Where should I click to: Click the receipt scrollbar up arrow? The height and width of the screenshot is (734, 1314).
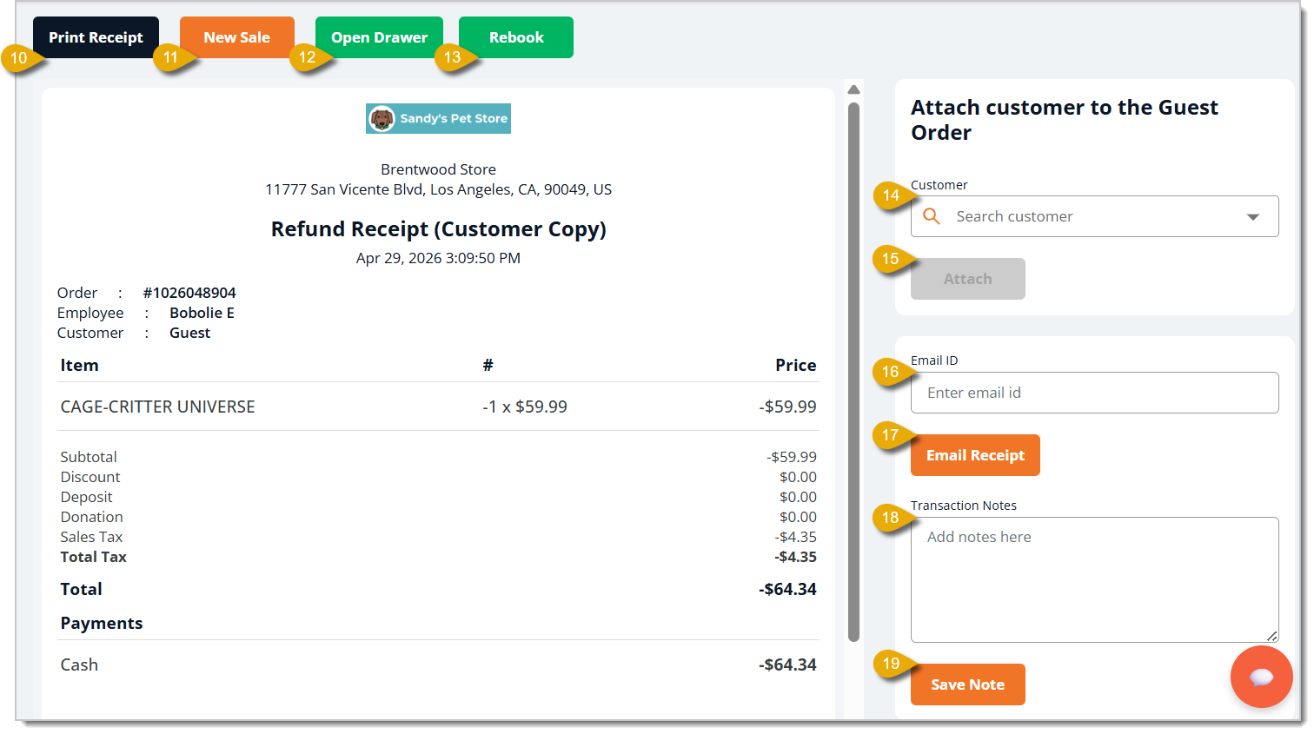coord(853,89)
